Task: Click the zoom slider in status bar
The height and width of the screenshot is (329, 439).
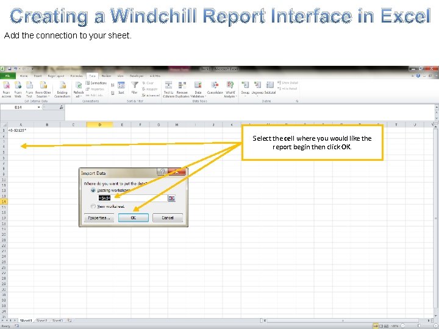Action: (418, 326)
